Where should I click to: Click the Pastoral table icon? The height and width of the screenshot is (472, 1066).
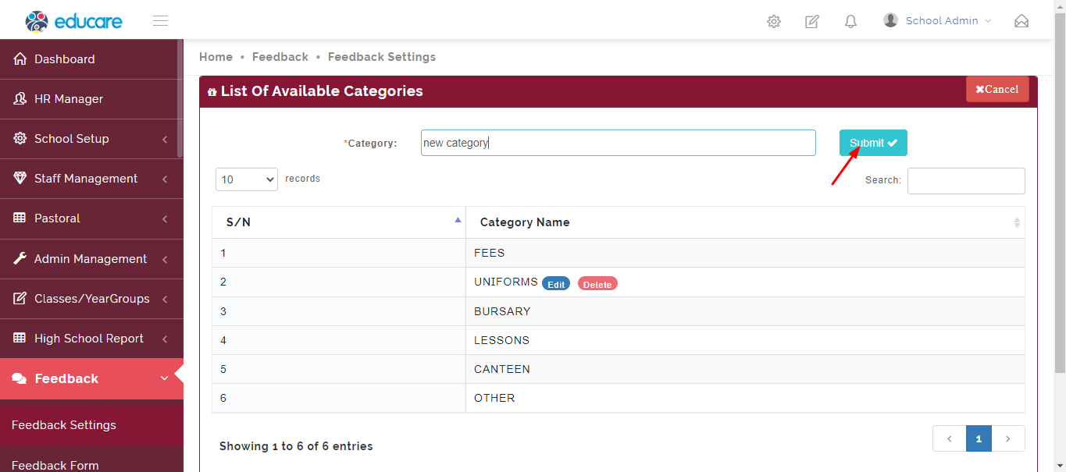(20, 218)
